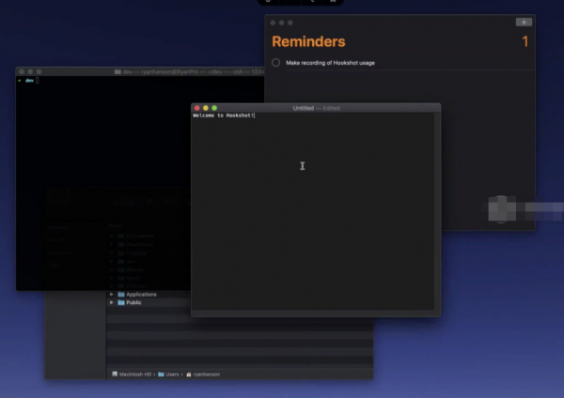Go to Users in Finder path bar
564x398 pixels.
[x=168, y=375]
